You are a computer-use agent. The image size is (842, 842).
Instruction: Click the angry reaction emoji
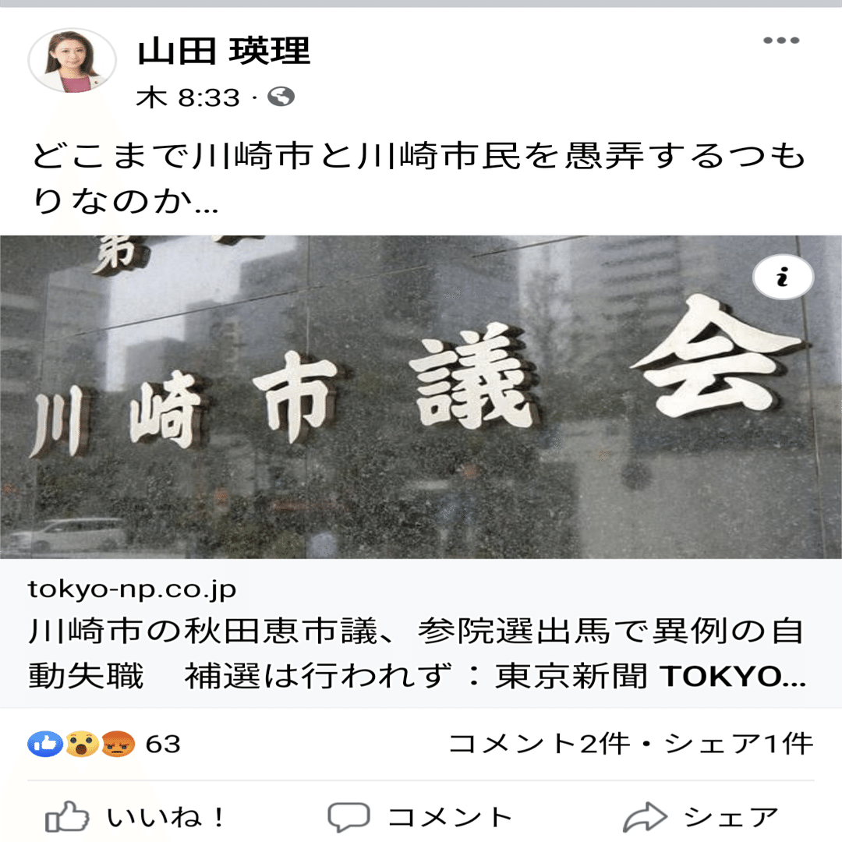pos(118,745)
